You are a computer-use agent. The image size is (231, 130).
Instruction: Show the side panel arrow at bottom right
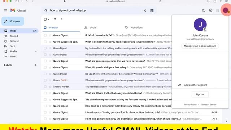click(x=226, y=121)
